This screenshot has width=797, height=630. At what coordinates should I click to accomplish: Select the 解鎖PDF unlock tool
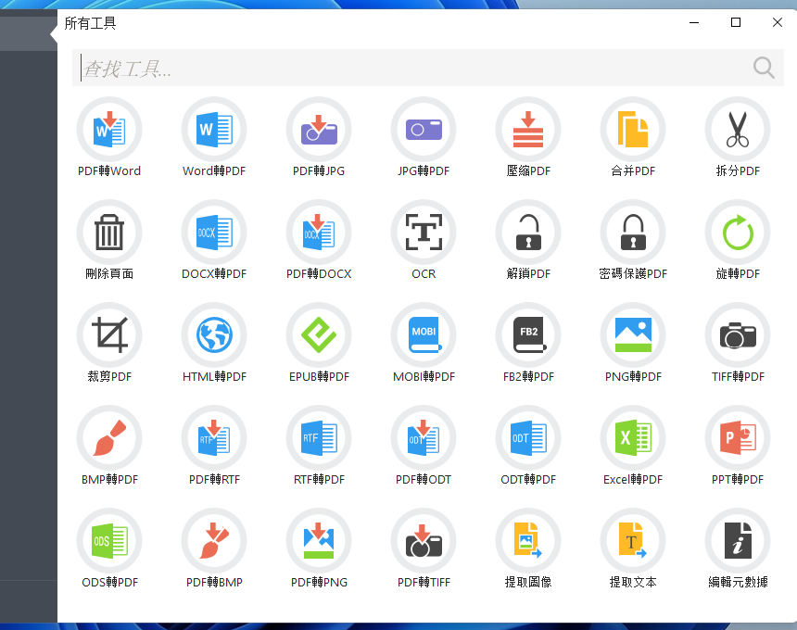pos(528,233)
